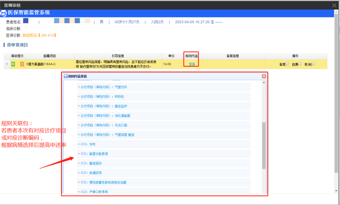Click the 待审查项目 section heading

(17, 45)
